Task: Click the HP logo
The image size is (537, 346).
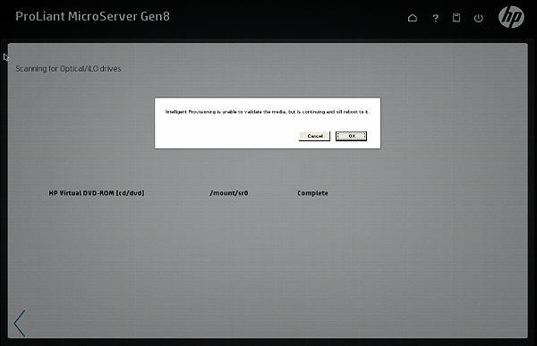Action: click(511, 17)
